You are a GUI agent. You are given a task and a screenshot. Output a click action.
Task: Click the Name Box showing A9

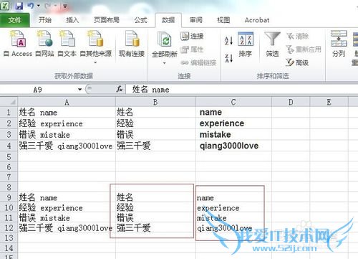(38, 90)
